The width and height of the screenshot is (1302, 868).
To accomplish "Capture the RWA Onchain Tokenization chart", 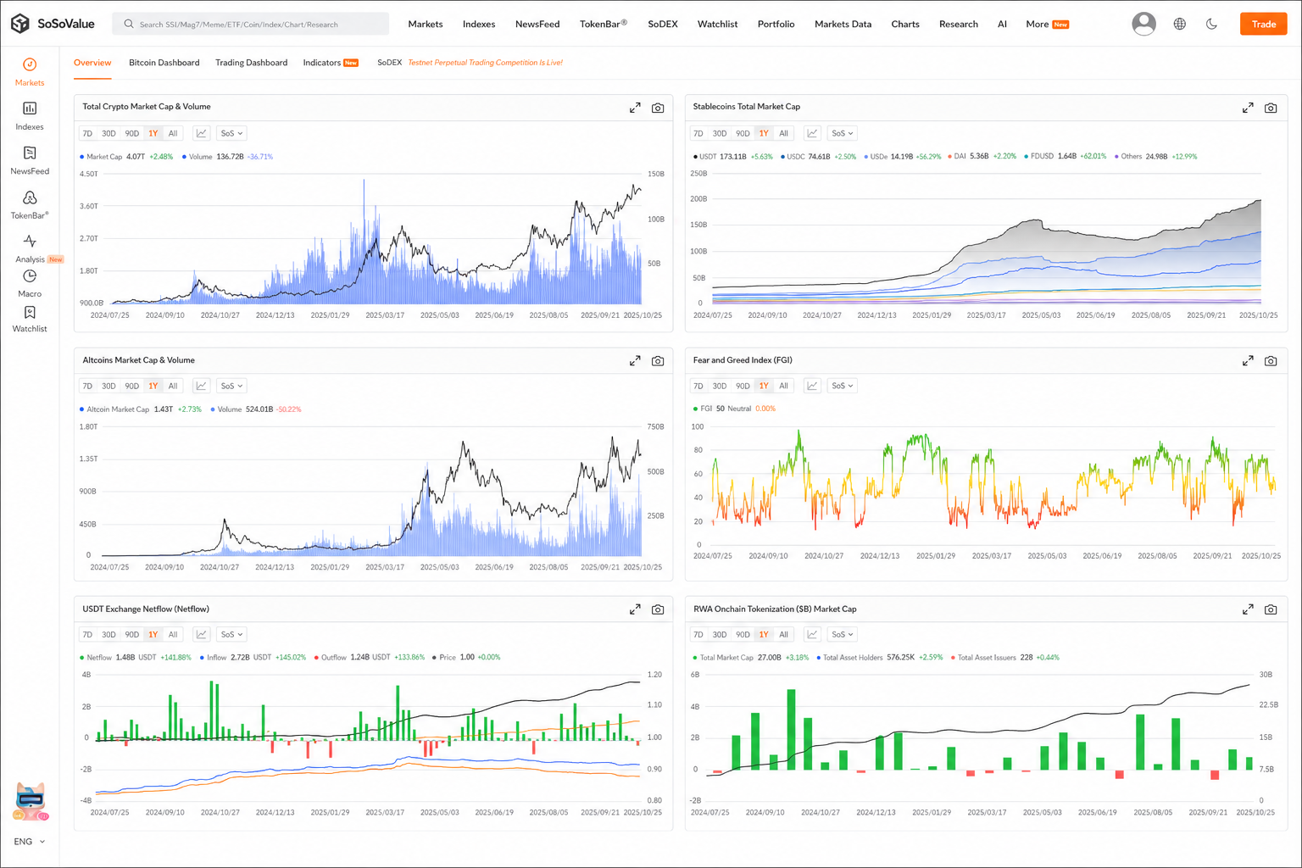I will click(1271, 609).
